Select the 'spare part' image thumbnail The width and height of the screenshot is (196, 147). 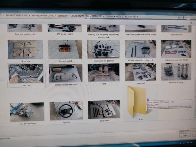[x=140, y=72]
